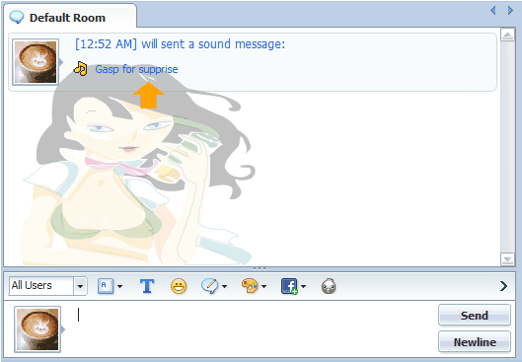522x362 pixels.
Task: Show more toolbar items with right chevron
Action: (x=503, y=286)
